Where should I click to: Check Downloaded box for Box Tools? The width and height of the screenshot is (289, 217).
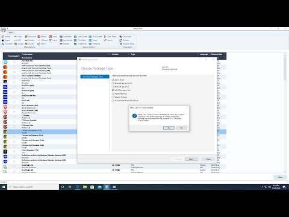pos(14,102)
